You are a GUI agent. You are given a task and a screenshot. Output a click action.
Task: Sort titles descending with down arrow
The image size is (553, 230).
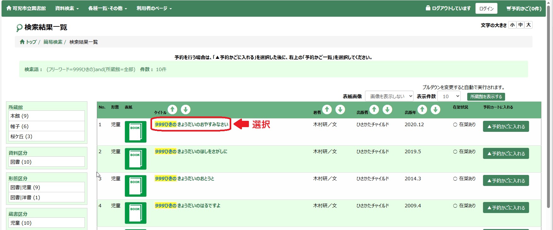(x=185, y=109)
